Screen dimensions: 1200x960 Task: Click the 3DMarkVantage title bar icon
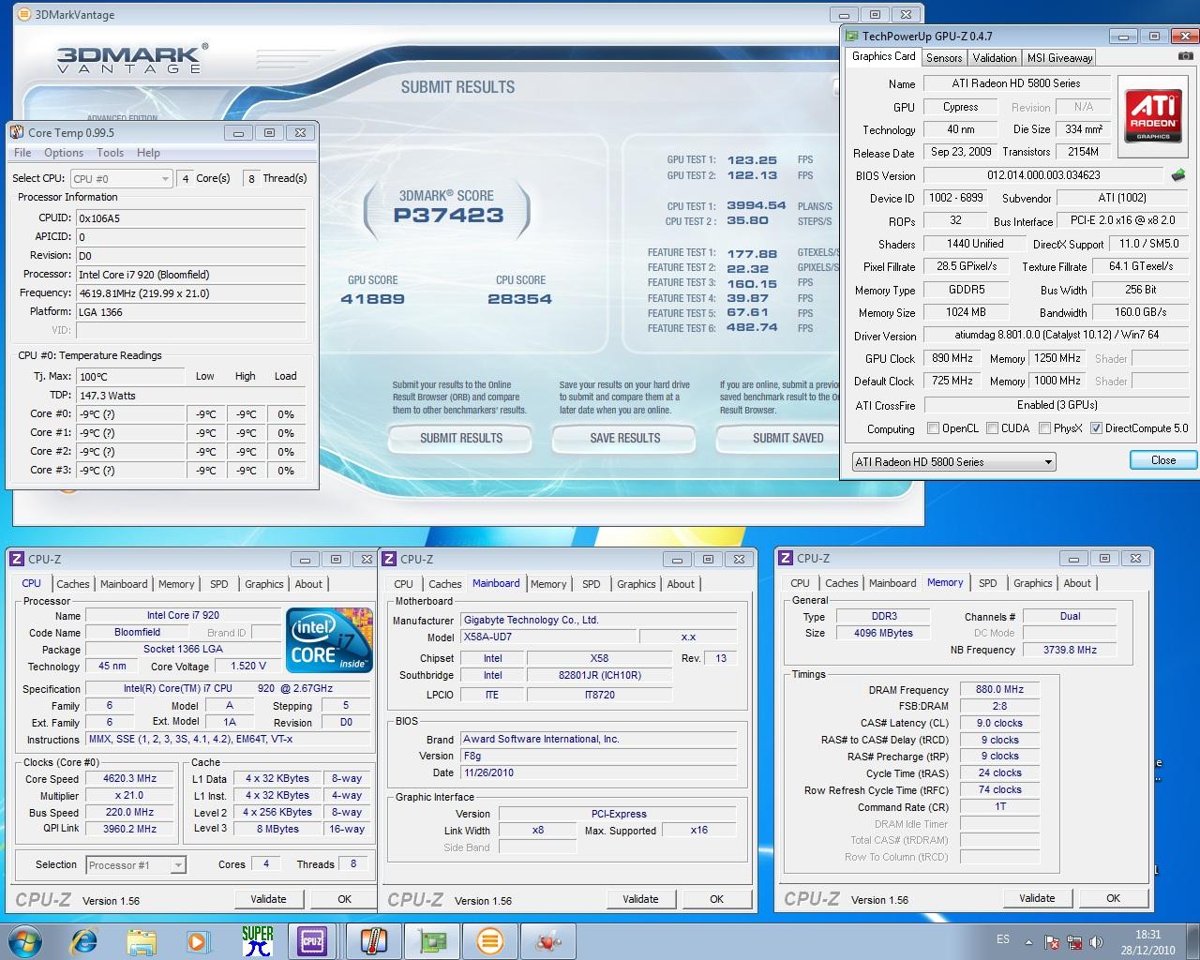pyautogui.click(x=24, y=15)
